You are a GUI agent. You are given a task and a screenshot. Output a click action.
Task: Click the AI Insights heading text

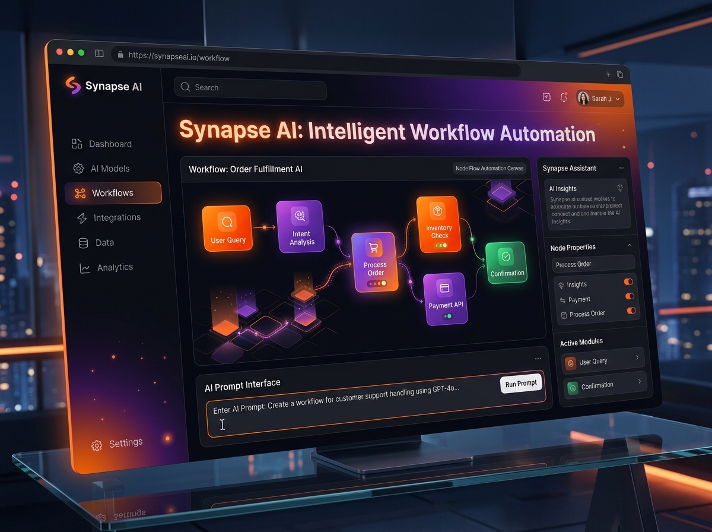pyautogui.click(x=562, y=189)
